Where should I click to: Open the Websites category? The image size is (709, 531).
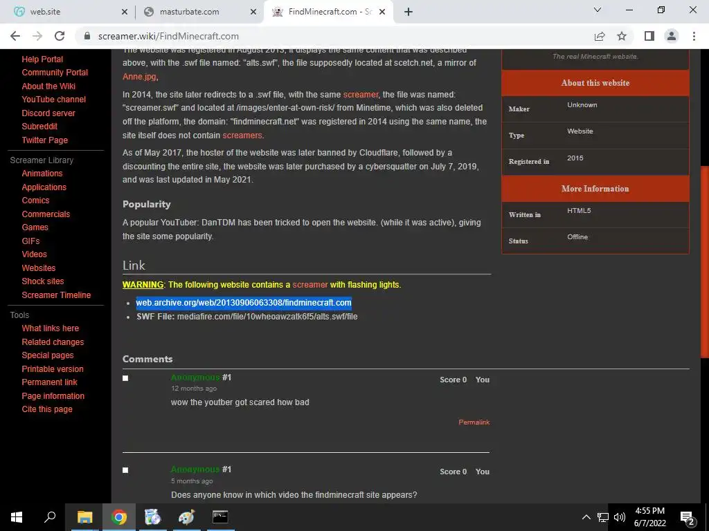pos(39,268)
